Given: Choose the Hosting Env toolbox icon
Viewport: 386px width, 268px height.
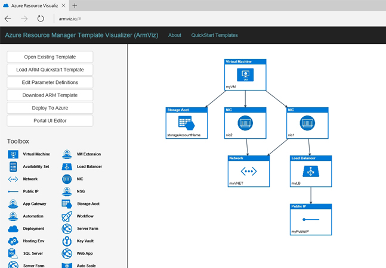Looking at the screenshot, I should pos(13,241).
